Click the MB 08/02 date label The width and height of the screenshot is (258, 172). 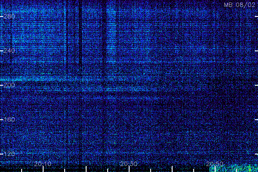coord(240,5)
